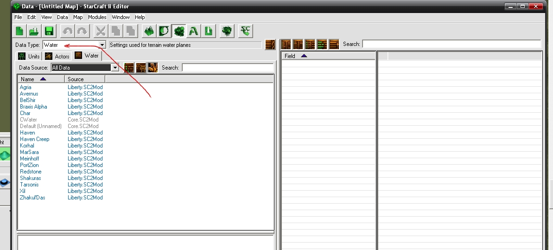The height and width of the screenshot is (250, 553).
Task: Select the BelShir water entry
Action: [27, 100]
